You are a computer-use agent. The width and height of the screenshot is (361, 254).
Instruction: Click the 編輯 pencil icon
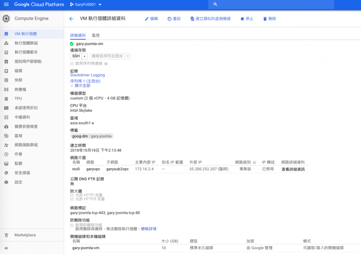pyautogui.click(x=147, y=19)
